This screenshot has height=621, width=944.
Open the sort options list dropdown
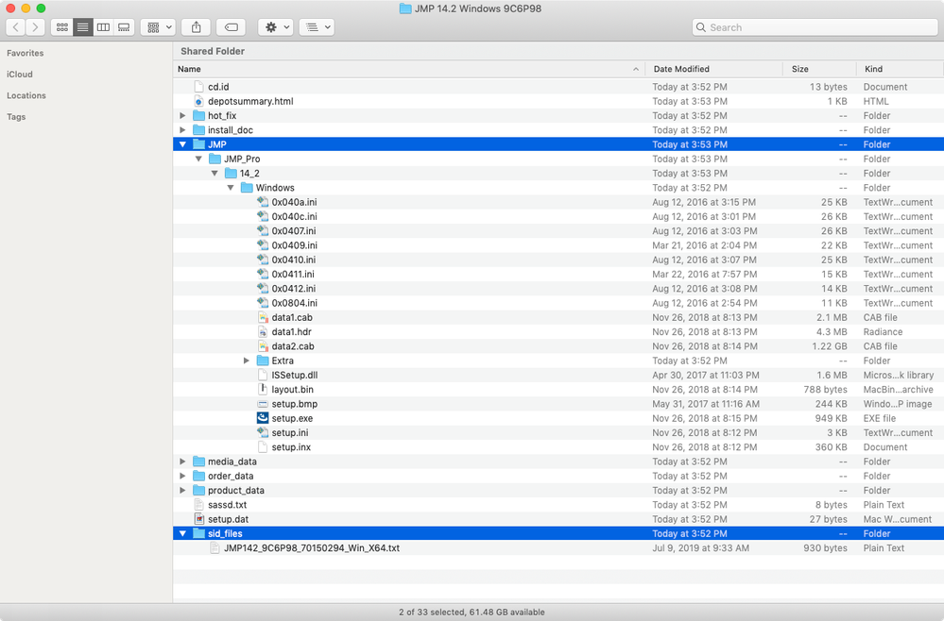(317, 27)
